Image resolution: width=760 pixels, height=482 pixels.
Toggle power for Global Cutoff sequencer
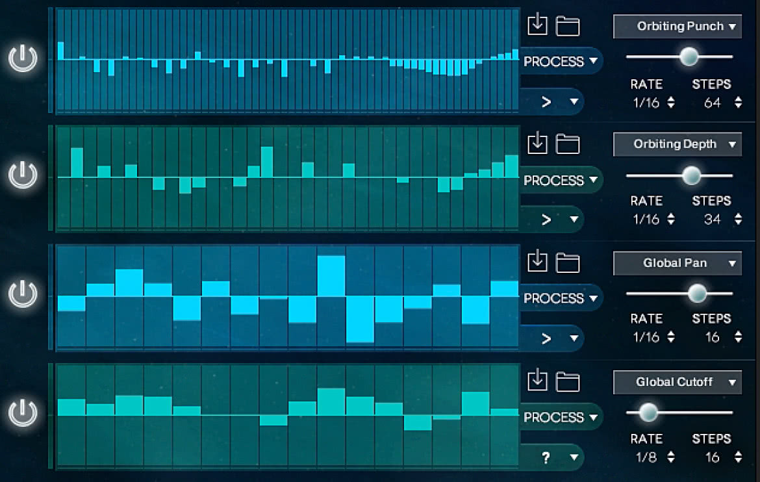coord(23,412)
